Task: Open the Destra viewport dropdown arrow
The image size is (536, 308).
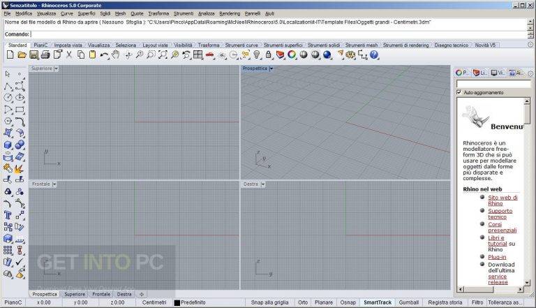Action: click(263, 184)
